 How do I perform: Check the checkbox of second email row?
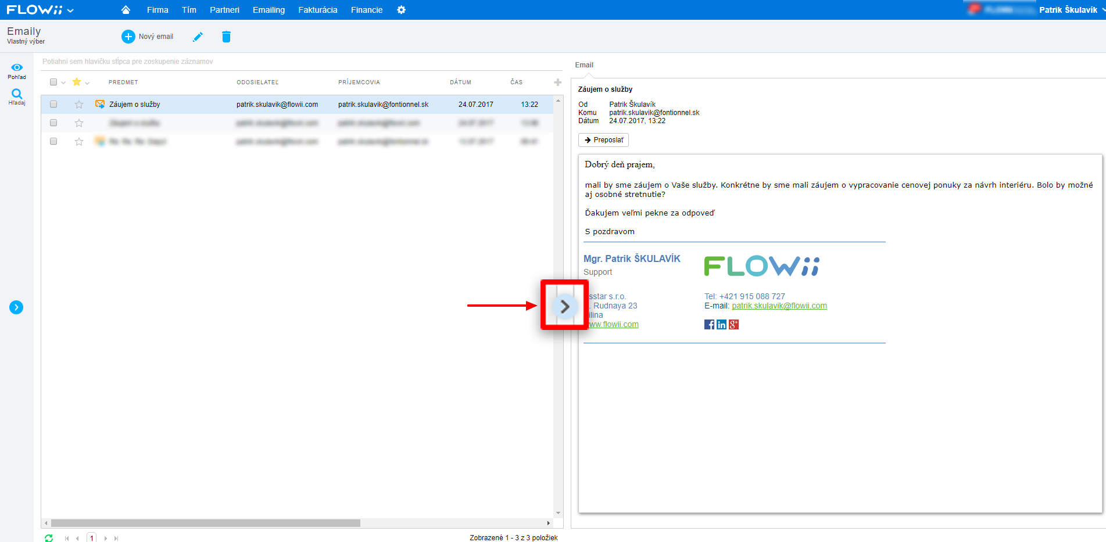tap(53, 123)
